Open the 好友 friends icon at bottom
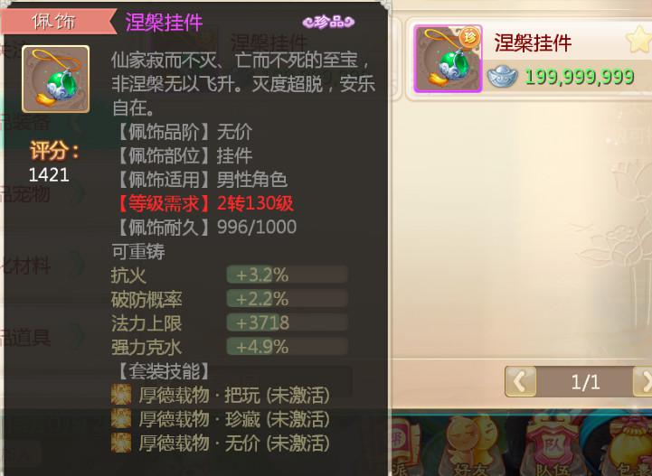Viewport: 652px width, 476px height. click(469, 446)
